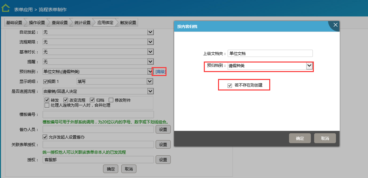The height and width of the screenshot is (178, 368).
Task: Toggle the 若不存在则创建 checkbox
Action: [x=230, y=86]
